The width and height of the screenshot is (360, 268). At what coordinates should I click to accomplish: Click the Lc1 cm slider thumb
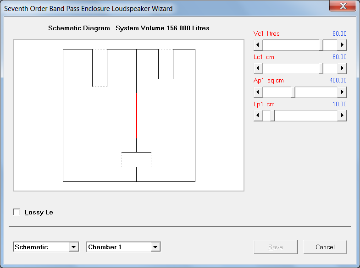click(x=321, y=68)
